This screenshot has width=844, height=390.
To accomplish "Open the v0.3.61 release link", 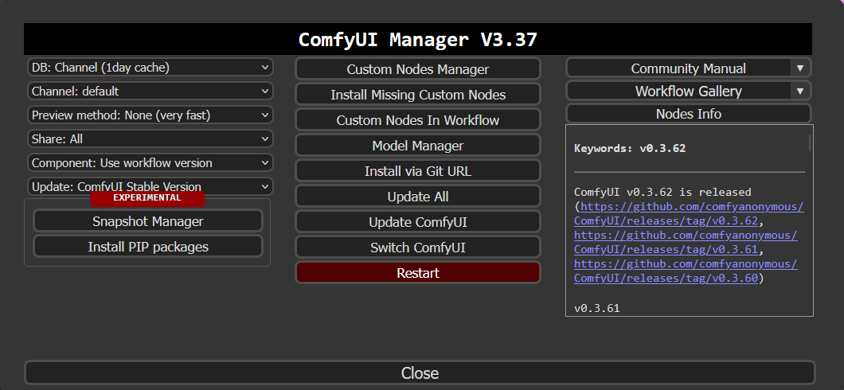I will pos(686,243).
